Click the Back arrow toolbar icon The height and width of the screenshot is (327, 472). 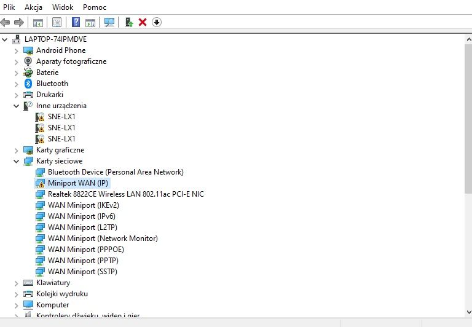[x=5, y=22]
